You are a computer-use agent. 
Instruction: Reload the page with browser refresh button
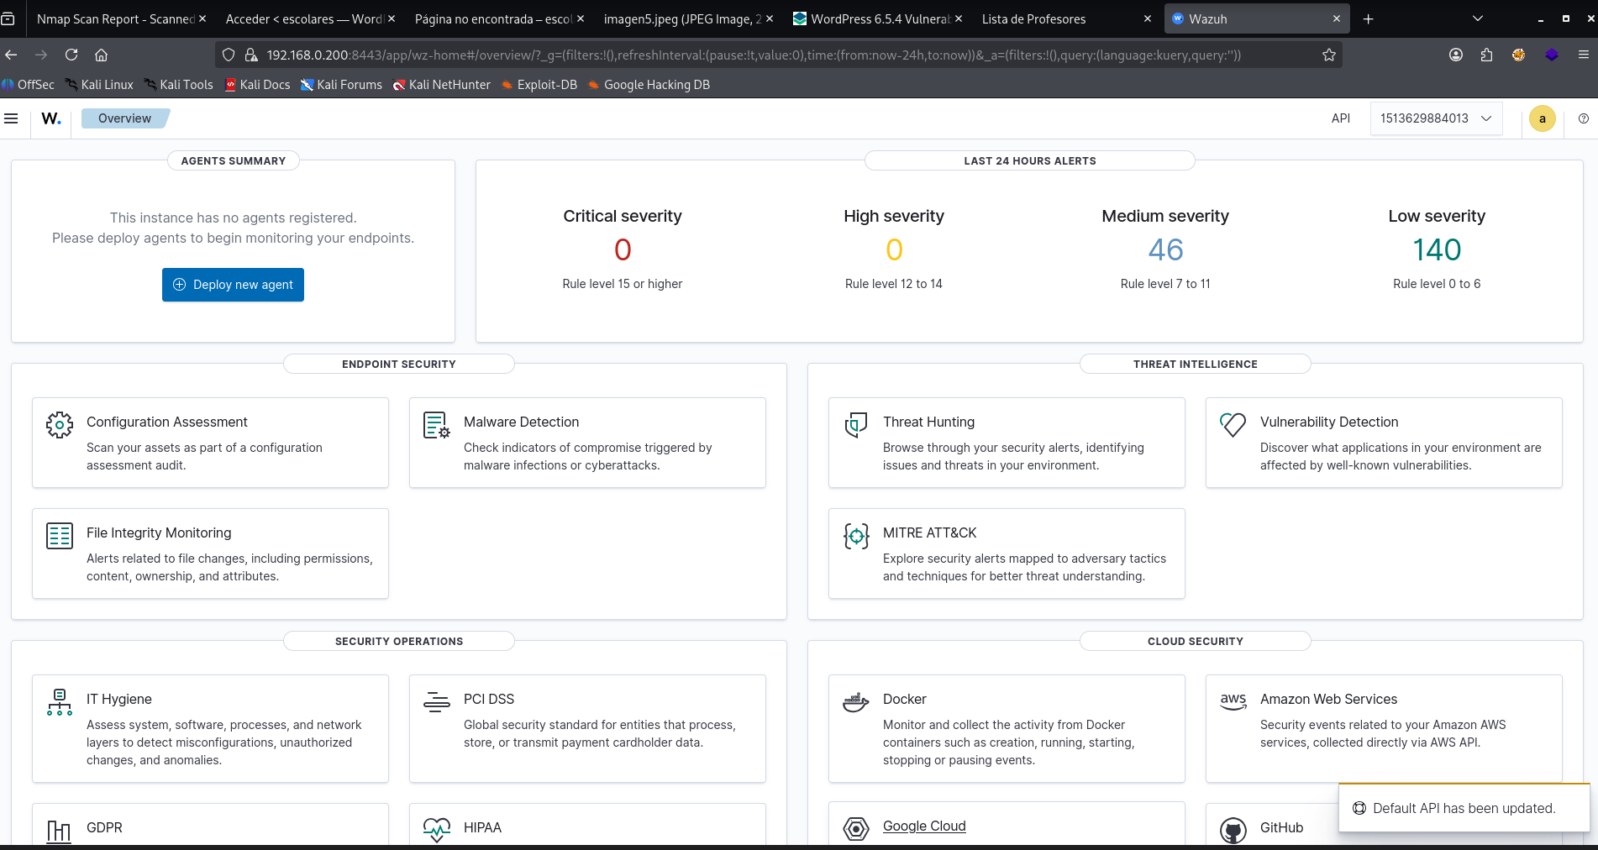point(71,55)
